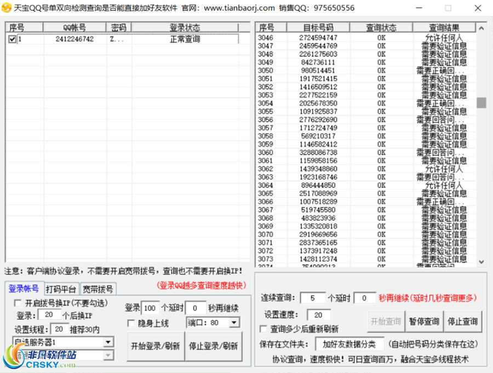Click the results list scrollbar thumb

481,103
